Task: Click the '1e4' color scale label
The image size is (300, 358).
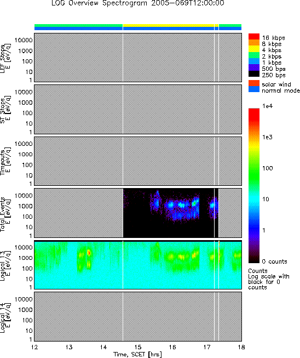Action: point(267,106)
